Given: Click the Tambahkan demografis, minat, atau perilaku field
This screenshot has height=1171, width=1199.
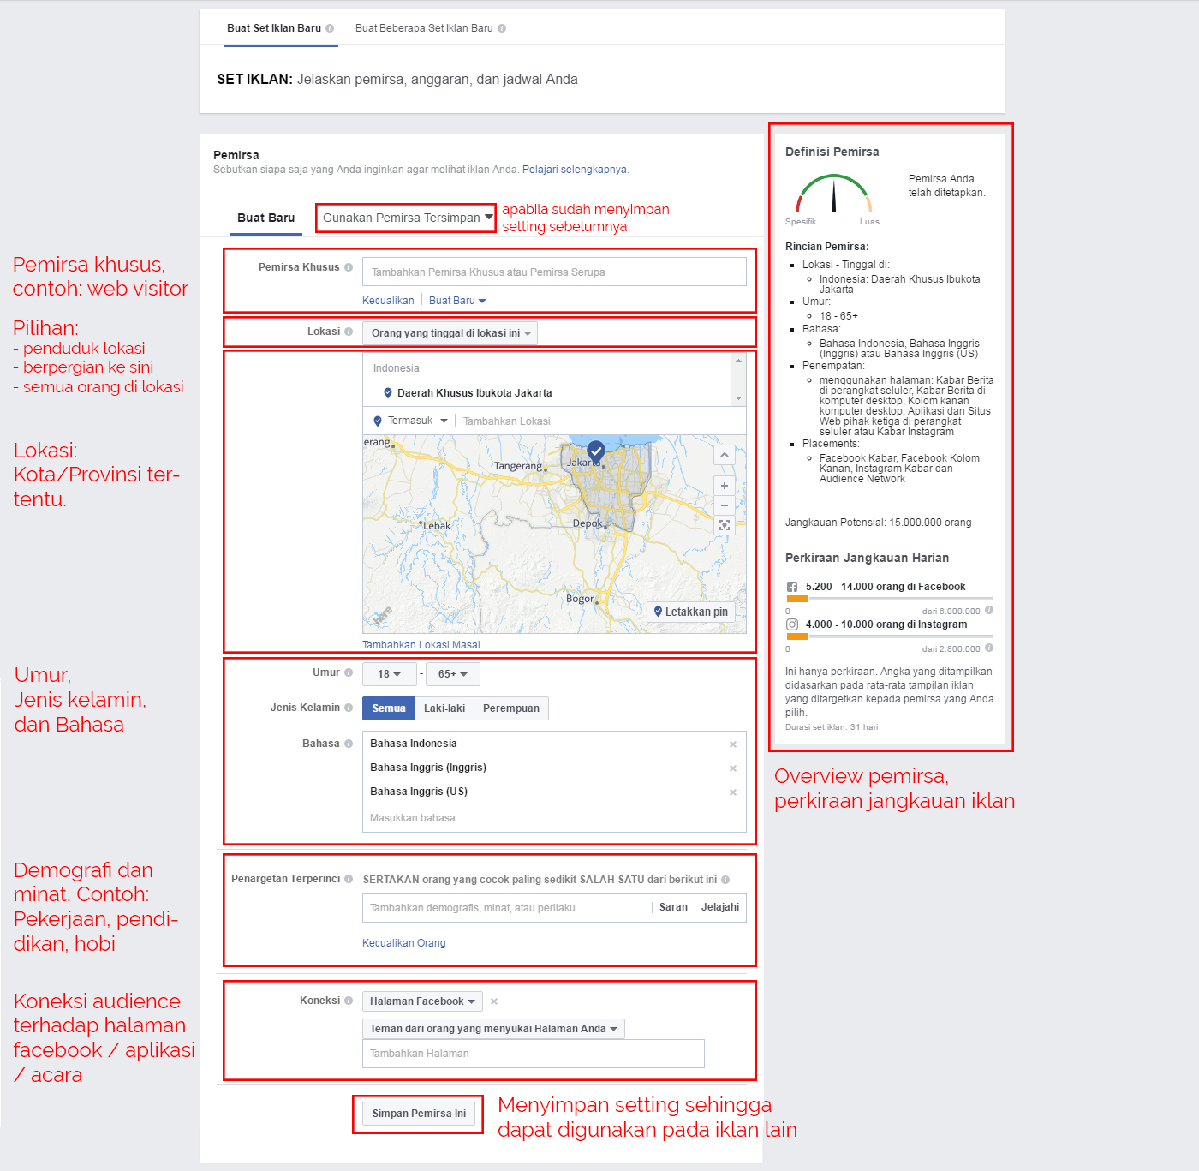Looking at the screenshot, I should pyautogui.click(x=505, y=908).
